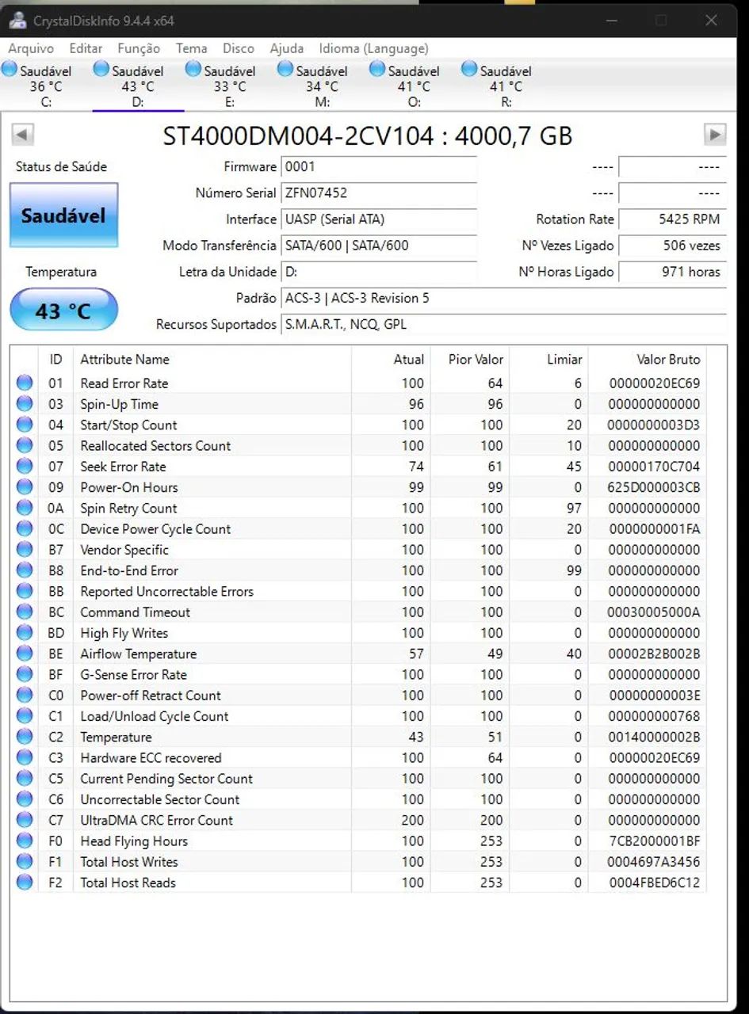Click raw value 00140000002B

click(654, 737)
